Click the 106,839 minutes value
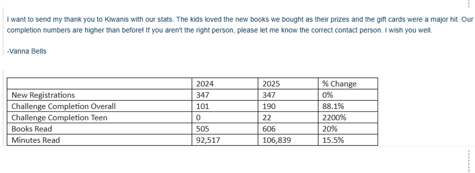The height and width of the screenshot is (173, 475). click(288, 140)
